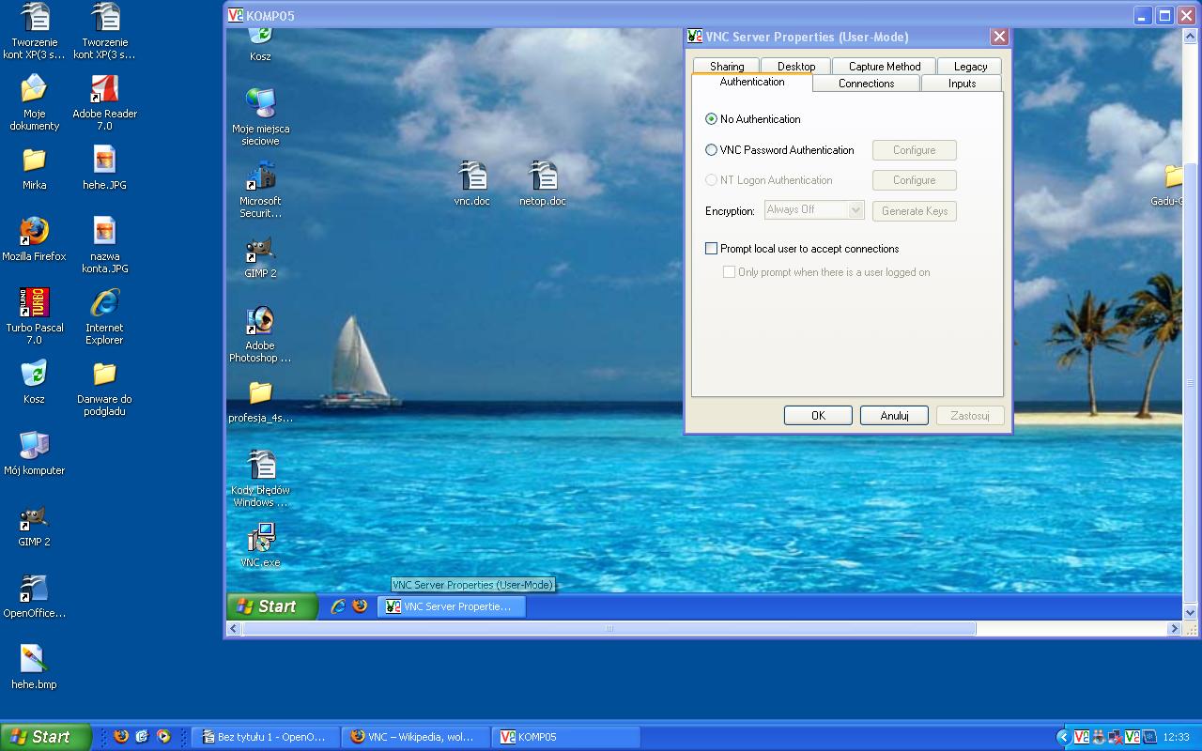Select the Authentication tab
This screenshot has width=1202, height=751.
click(752, 83)
